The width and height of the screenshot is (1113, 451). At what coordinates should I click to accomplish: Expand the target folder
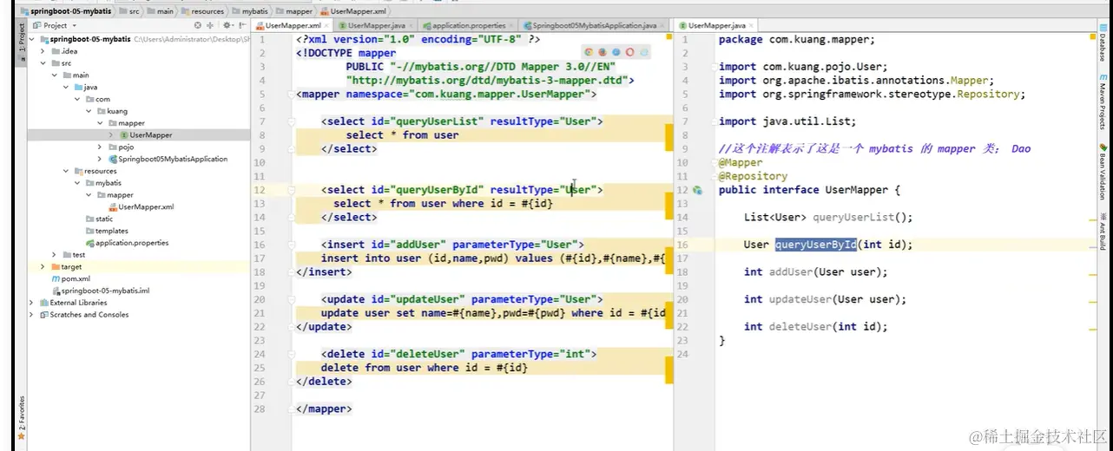[x=43, y=267]
